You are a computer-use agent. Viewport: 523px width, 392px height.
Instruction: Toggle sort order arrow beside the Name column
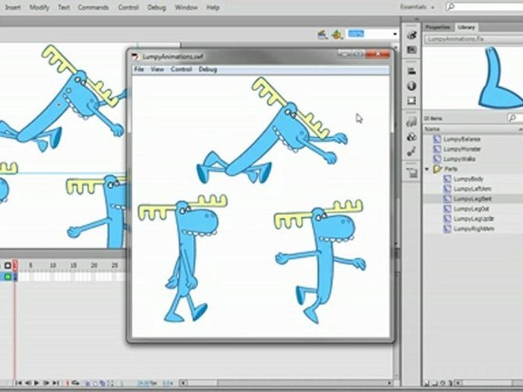[520, 129]
